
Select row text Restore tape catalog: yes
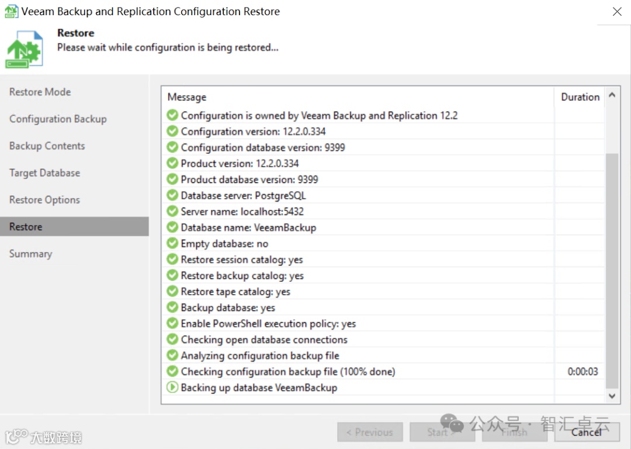click(235, 291)
